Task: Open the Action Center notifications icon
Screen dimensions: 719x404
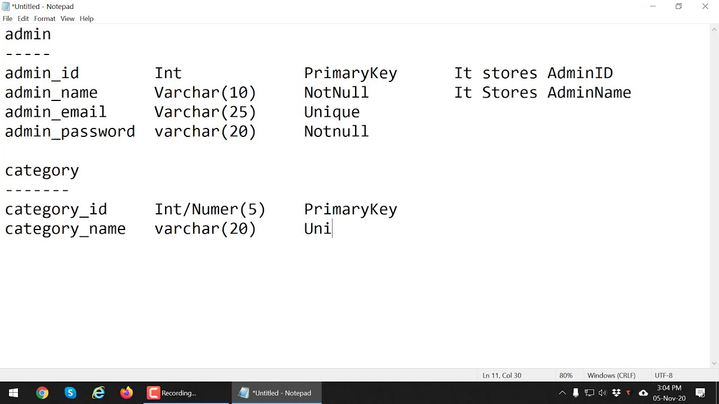Action: 700,393
